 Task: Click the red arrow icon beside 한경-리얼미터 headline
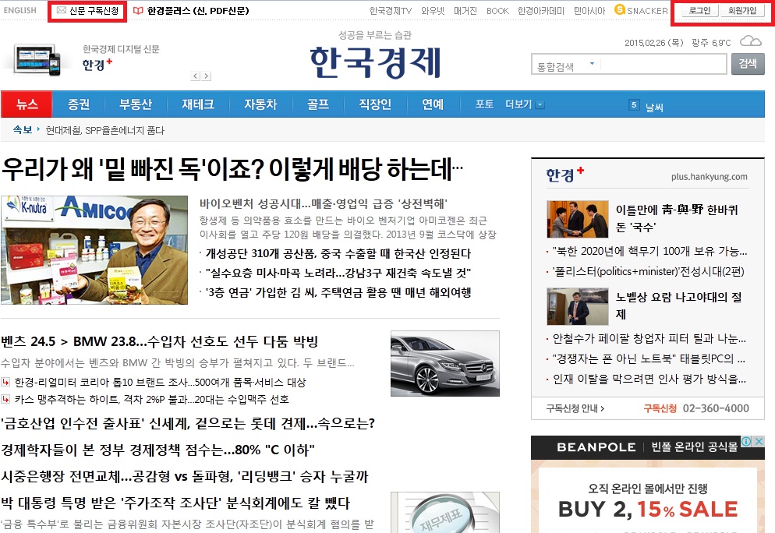tap(5, 382)
